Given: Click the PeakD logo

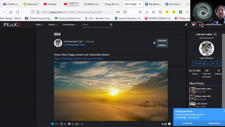Looking at the screenshot, I should pyautogui.click(x=12, y=25).
